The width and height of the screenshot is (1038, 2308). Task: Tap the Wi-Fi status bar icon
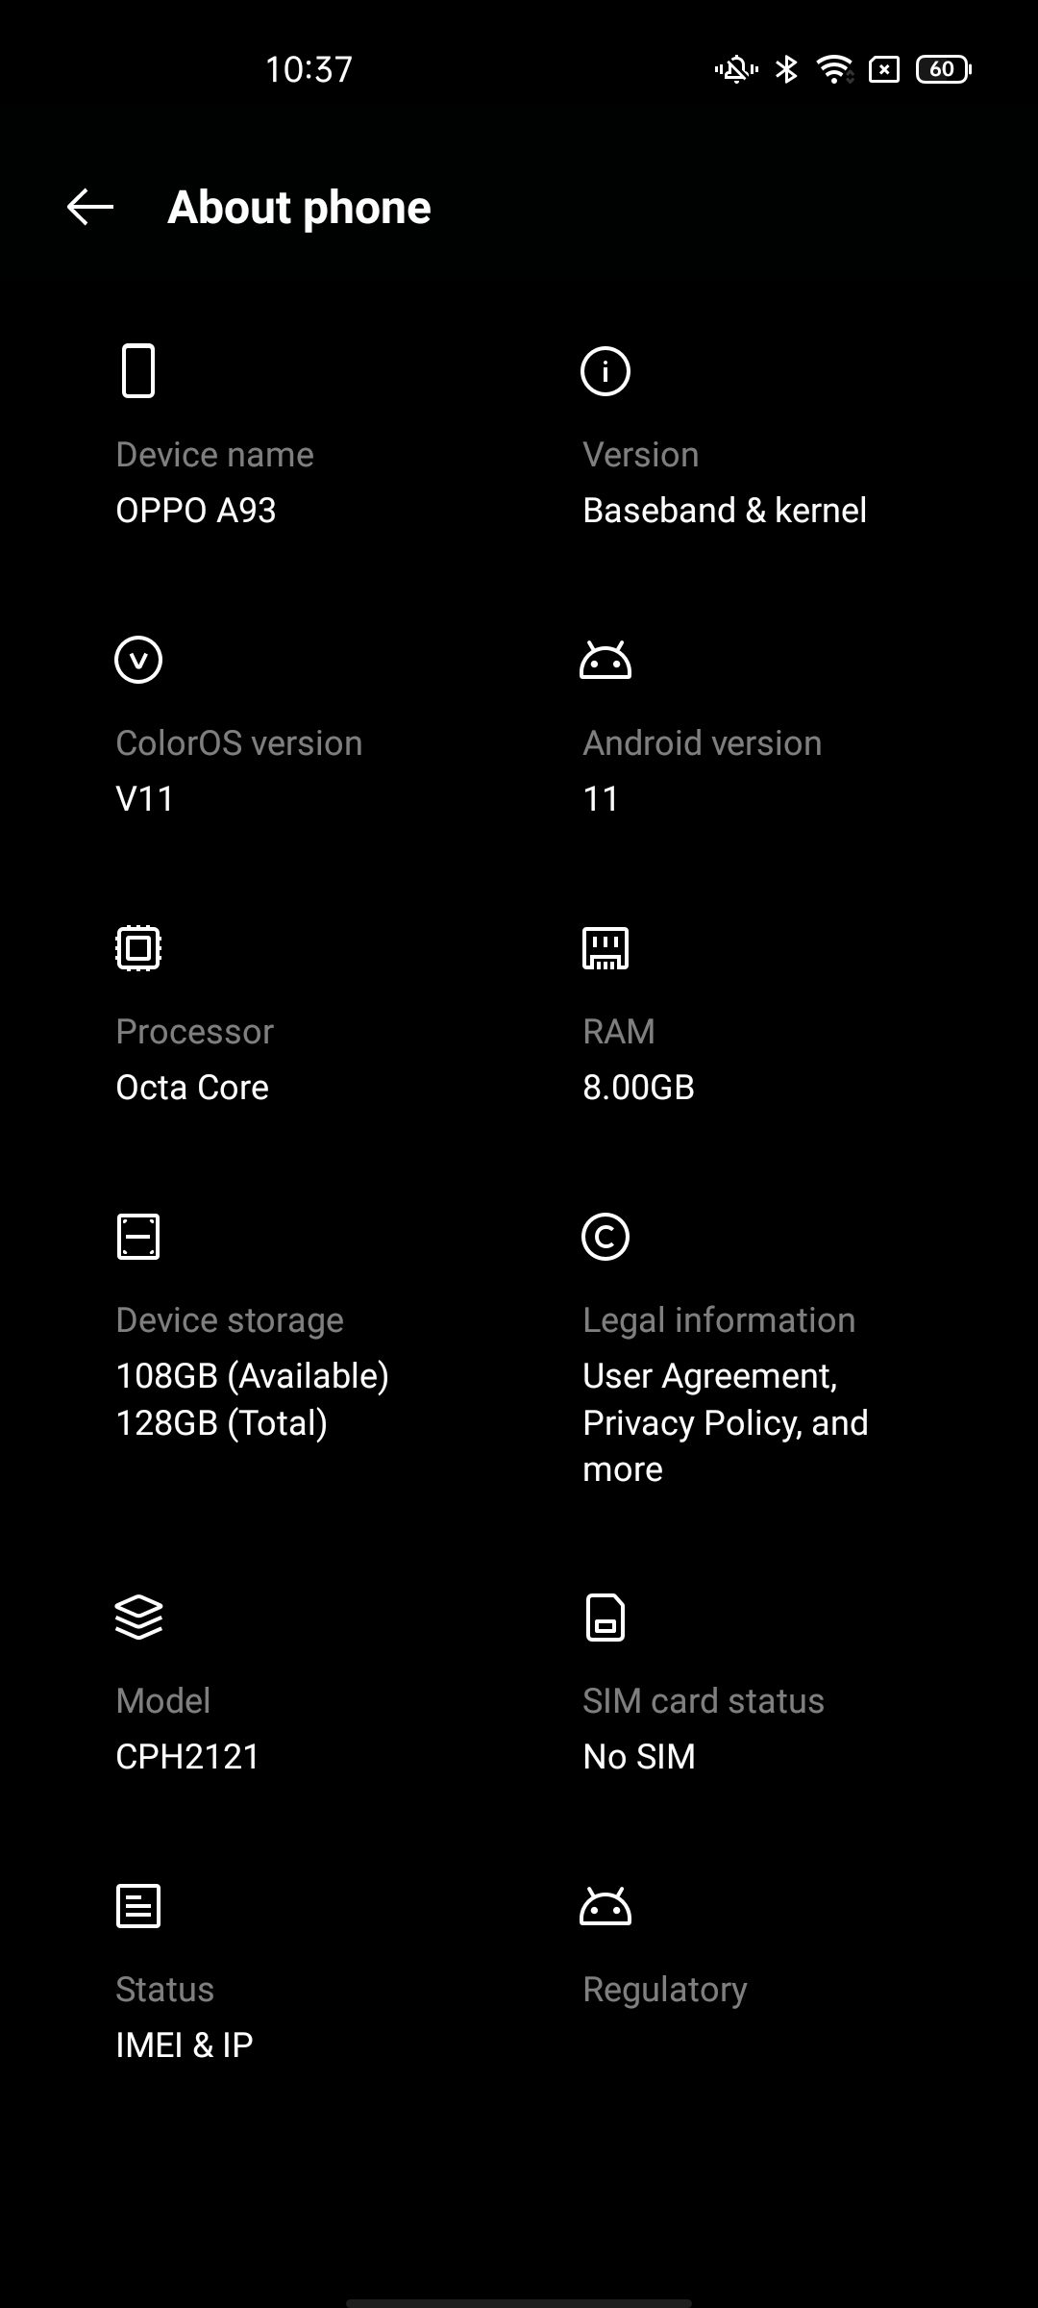pyautogui.click(x=834, y=69)
